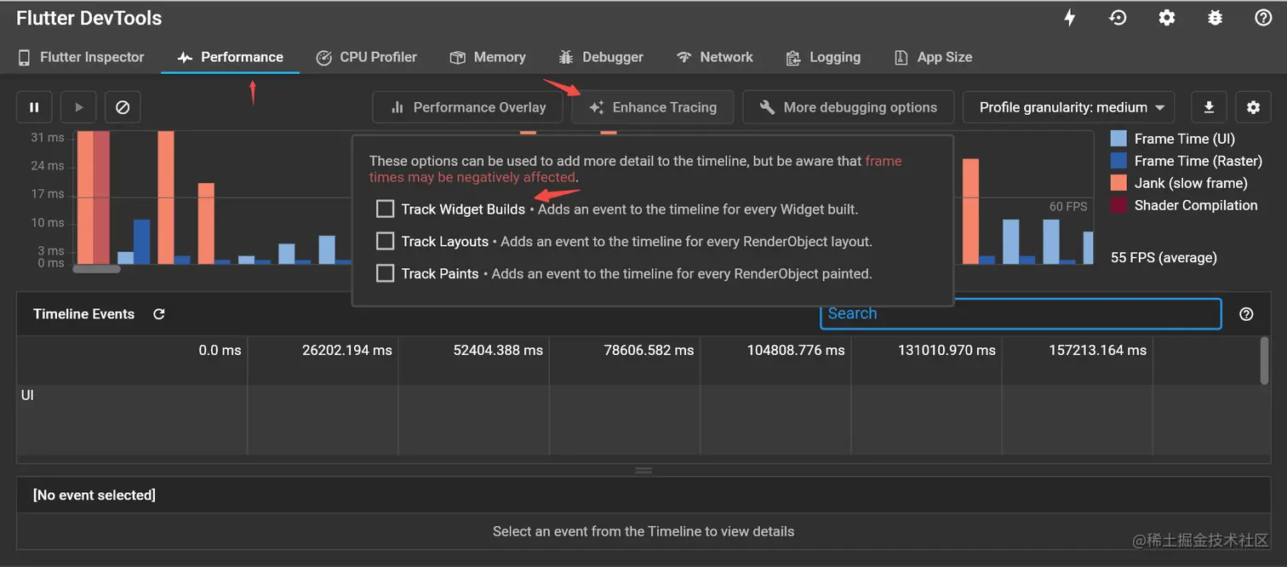Open timeline help question mark icon

[1246, 314]
